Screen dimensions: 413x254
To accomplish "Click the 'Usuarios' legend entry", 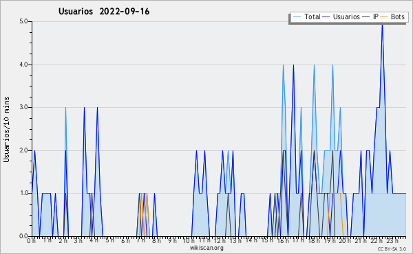I will pos(341,16).
